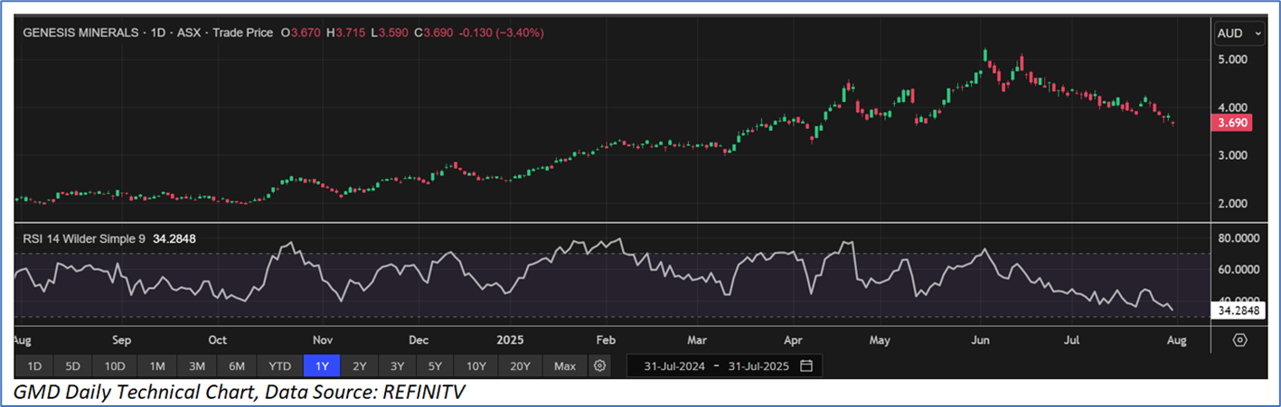The height and width of the screenshot is (407, 1281).
Task: Select the Max time range
Action: (x=565, y=366)
